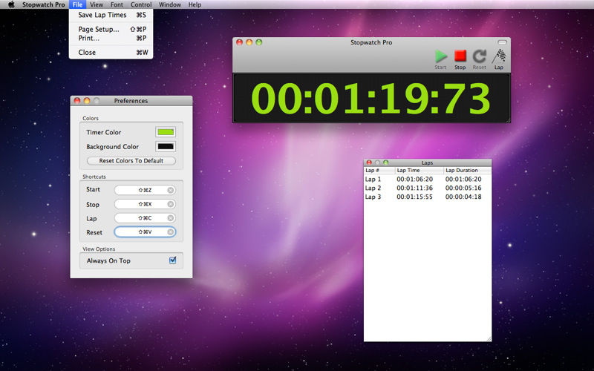Close the Preferences window

pyautogui.click(x=77, y=101)
